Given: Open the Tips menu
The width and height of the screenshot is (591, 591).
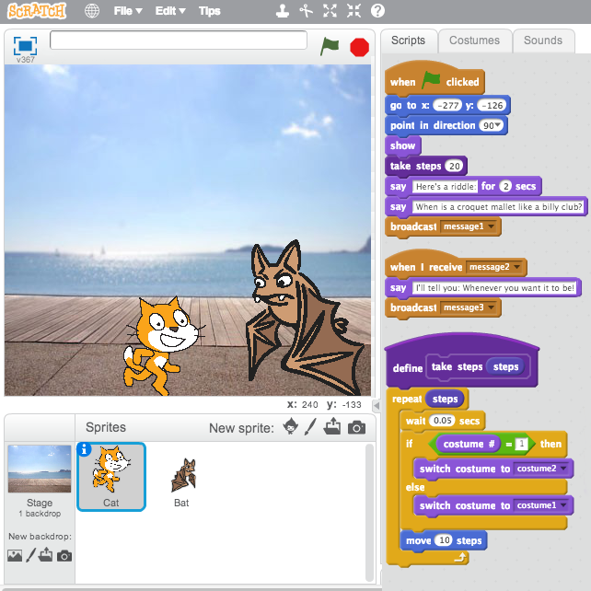Looking at the screenshot, I should 210,11.
